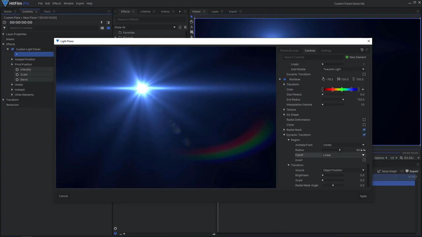Switch Controls panel to list view icon
Viewport: 422px width, 237px height.
tap(102, 28)
